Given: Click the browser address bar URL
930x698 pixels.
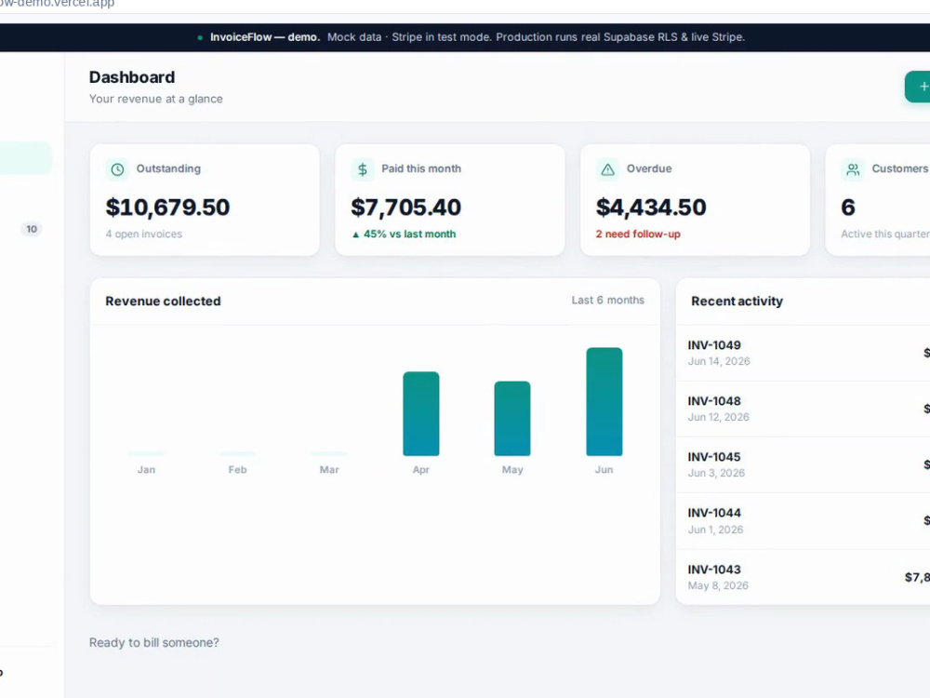Looking at the screenshot, I should 57,4.
